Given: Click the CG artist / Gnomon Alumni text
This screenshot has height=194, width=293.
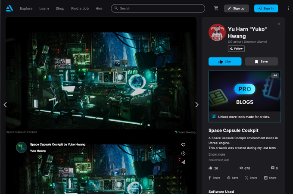Looking at the screenshot, I should (247, 42).
